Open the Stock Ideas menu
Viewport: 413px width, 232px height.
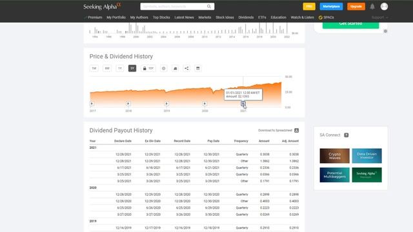(225, 17)
